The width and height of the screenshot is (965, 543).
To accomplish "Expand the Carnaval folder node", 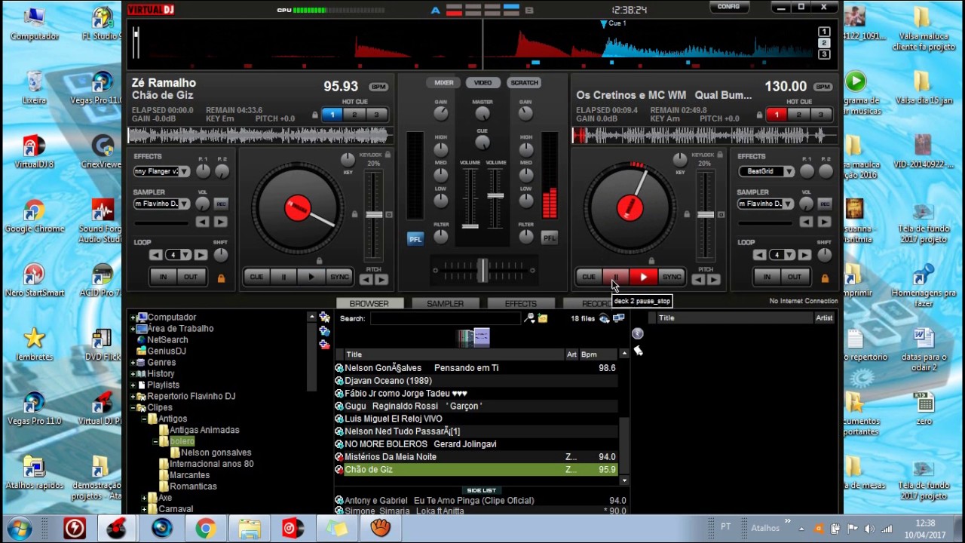I will click(145, 509).
